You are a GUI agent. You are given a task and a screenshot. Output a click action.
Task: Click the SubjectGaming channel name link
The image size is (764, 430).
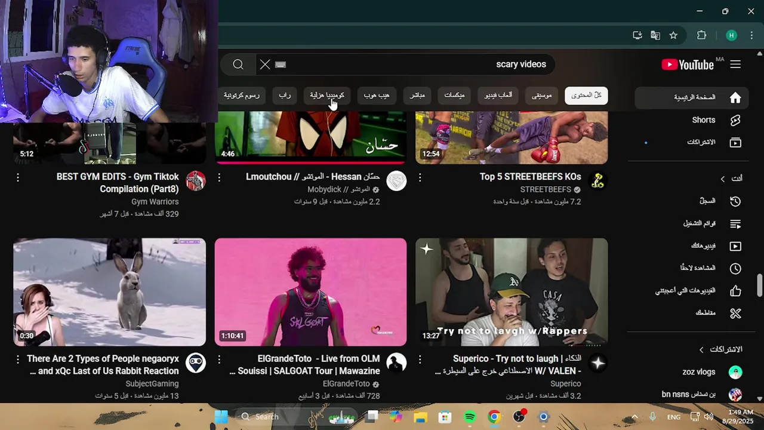(x=152, y=383)
